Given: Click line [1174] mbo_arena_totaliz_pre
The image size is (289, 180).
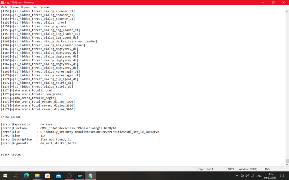Looking at the screenshot, I should coord(27,90).
